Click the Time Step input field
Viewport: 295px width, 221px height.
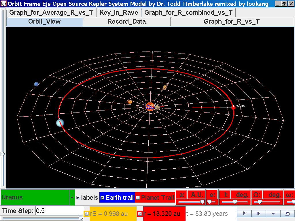click(x=59, y=211)
